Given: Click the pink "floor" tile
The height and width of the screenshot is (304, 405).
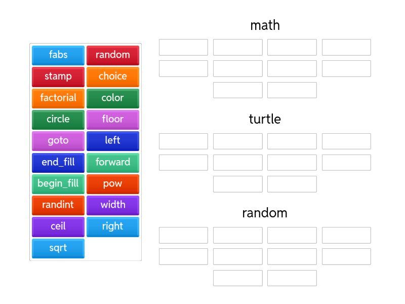Looking at the screenshot, I should (112, 119).
